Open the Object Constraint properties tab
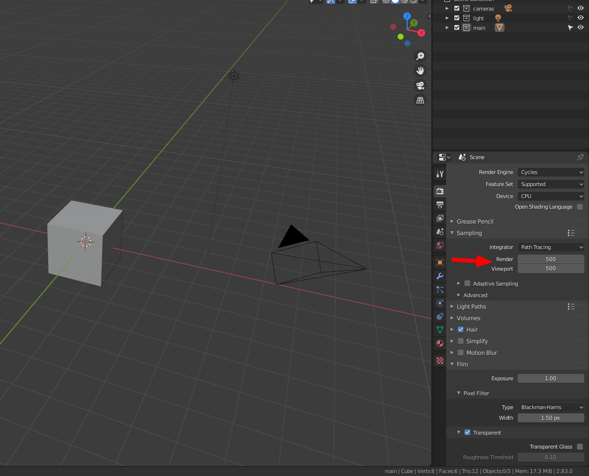The image size is (589, 476). [439, 316]
